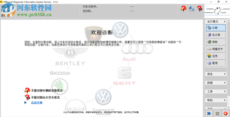Open the 信息 mode with books icon
This screenshot has width=230, height=117.
[x=216, y=56]
